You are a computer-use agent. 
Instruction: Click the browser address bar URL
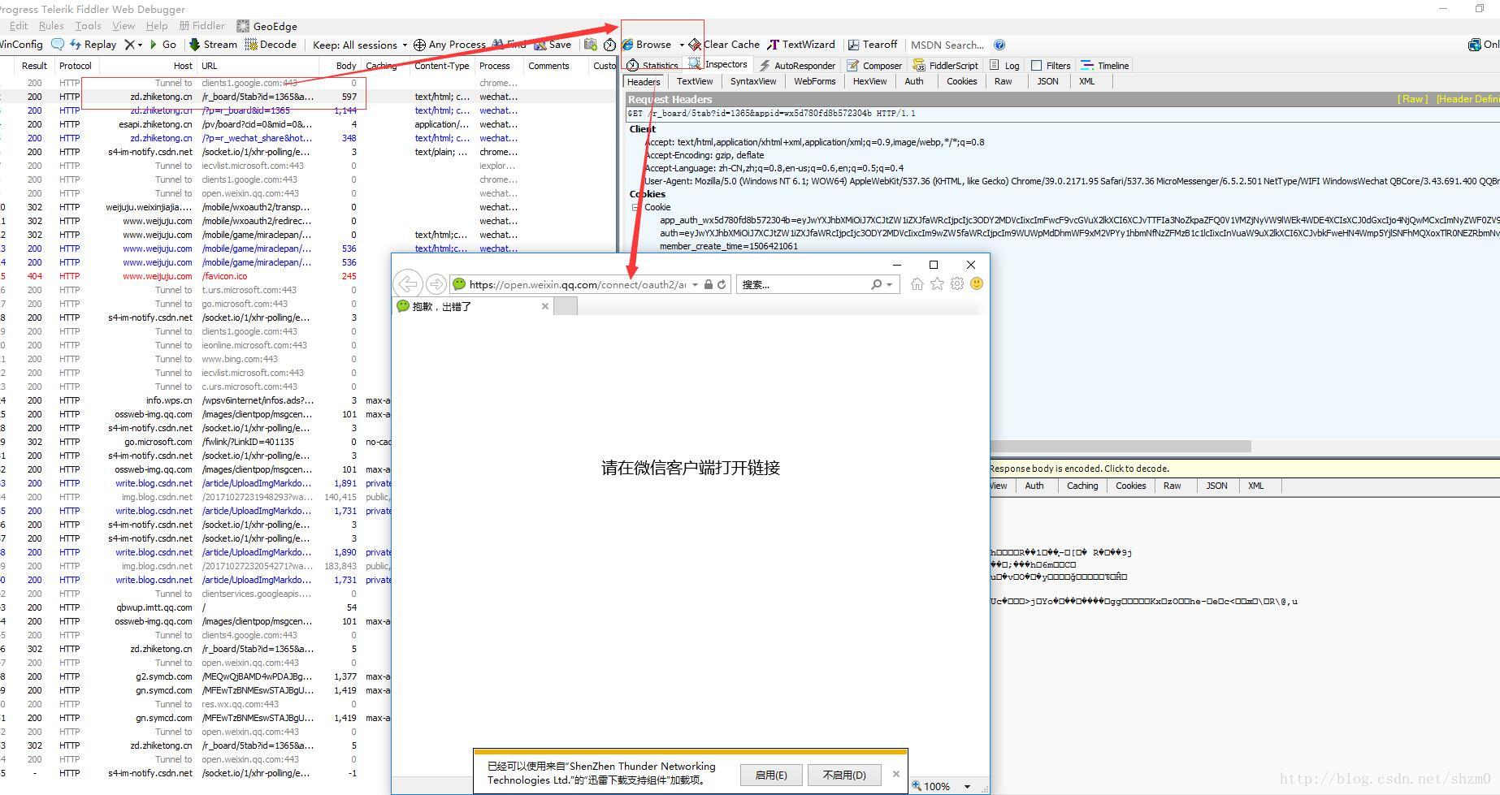[x=578, y=284]
